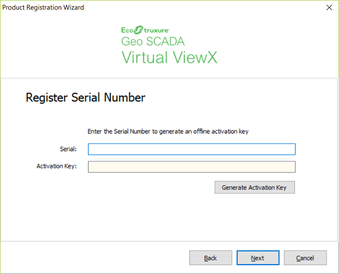This screenshot has height=274, width=339.
Task: Click the word 'ViewX' in the banner
Action: coord(195,57)
